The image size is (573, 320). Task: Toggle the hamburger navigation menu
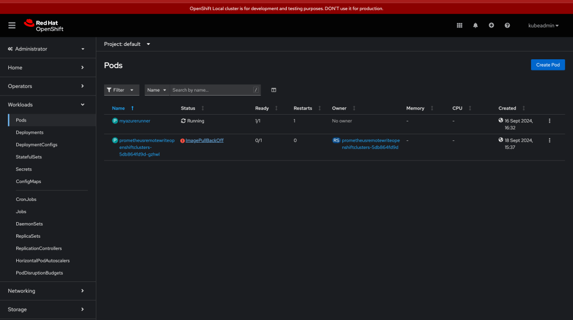(x=12, y=26)
